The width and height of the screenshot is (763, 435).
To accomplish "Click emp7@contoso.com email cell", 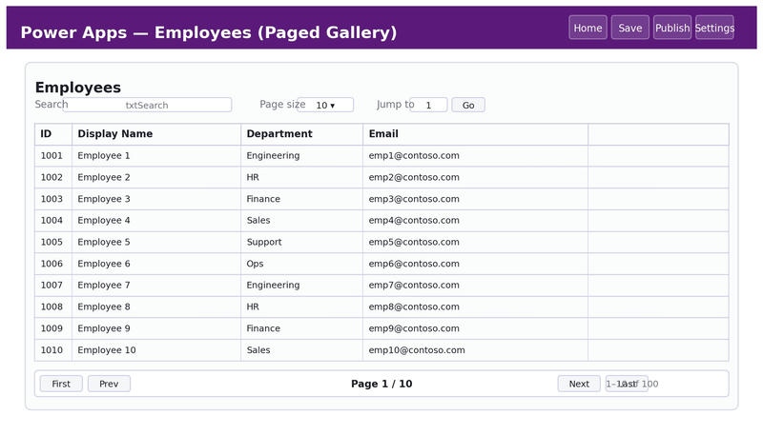I will (475, 286).
